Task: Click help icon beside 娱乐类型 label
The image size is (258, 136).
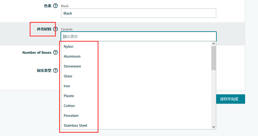Action: pyautogui.click(x=55, y=70)
